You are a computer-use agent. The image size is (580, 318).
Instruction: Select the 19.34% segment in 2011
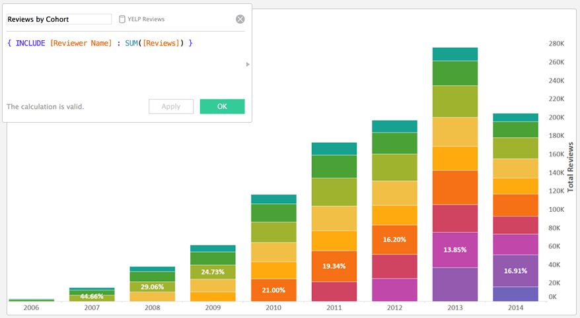334,267
